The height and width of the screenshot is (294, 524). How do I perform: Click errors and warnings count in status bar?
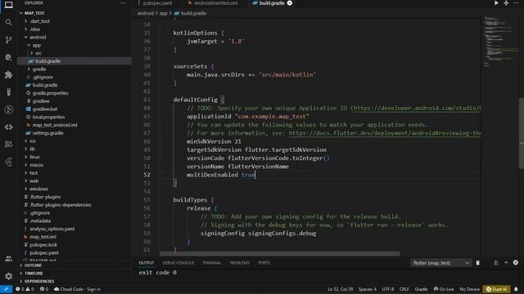pos(25,289)
